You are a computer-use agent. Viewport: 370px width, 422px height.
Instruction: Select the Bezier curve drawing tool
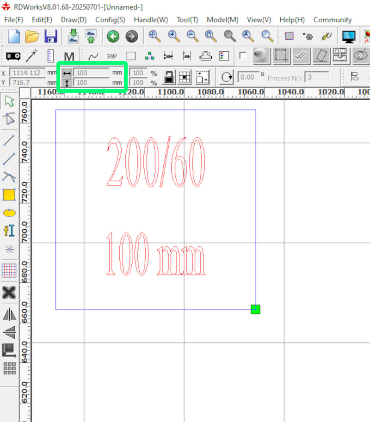click(x=10, y=176)
